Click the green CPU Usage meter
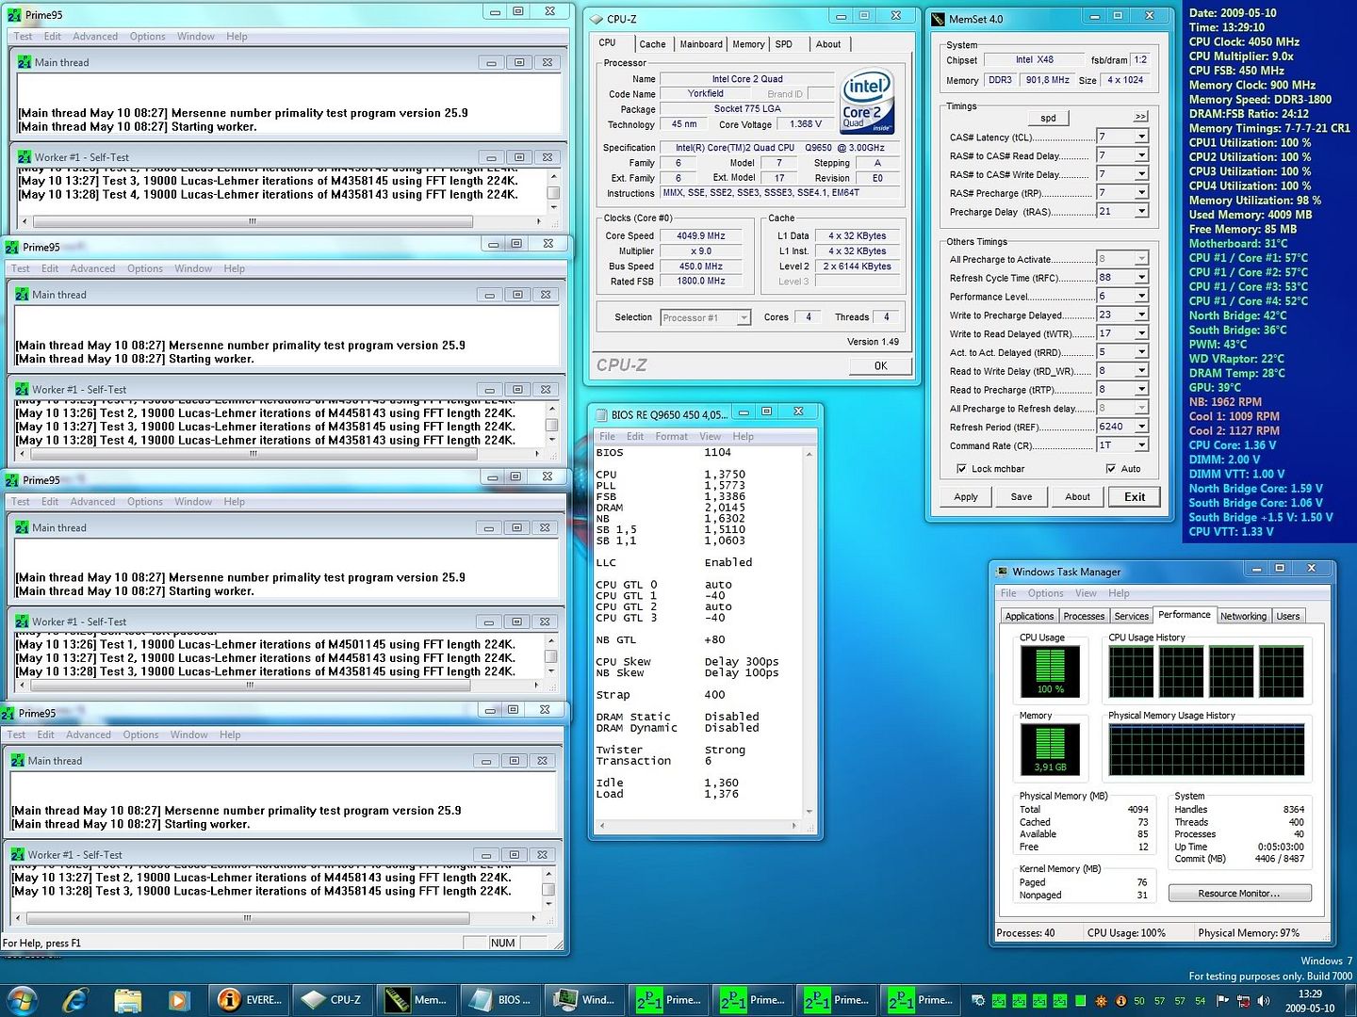This screenshot has width=1357, height=1017. pyautogui.click(x=1050, y=670)
